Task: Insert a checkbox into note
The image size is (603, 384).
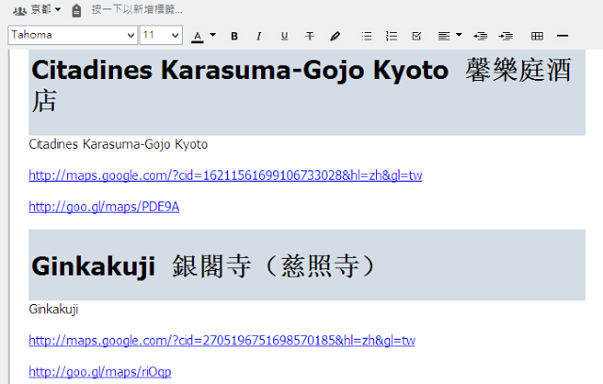Action: [416, 36]
